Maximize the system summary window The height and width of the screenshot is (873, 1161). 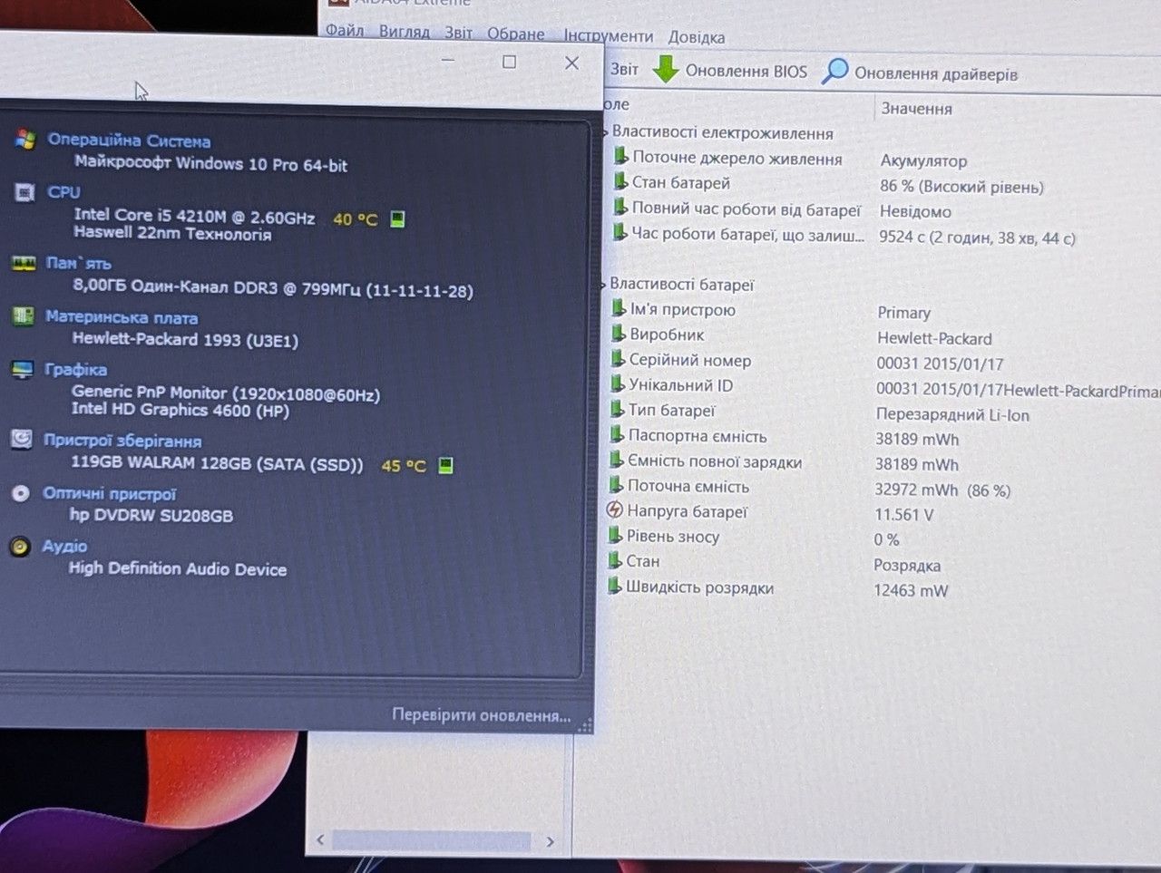(x=509, y=62)
